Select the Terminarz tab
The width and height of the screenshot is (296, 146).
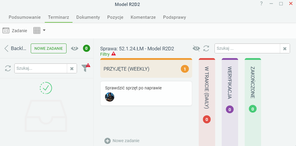[58, 17]
